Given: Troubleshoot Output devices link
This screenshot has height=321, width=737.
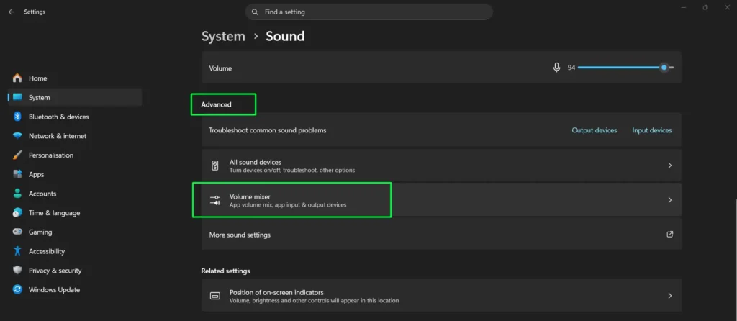Looking at the screenshot, I should 594,130.
